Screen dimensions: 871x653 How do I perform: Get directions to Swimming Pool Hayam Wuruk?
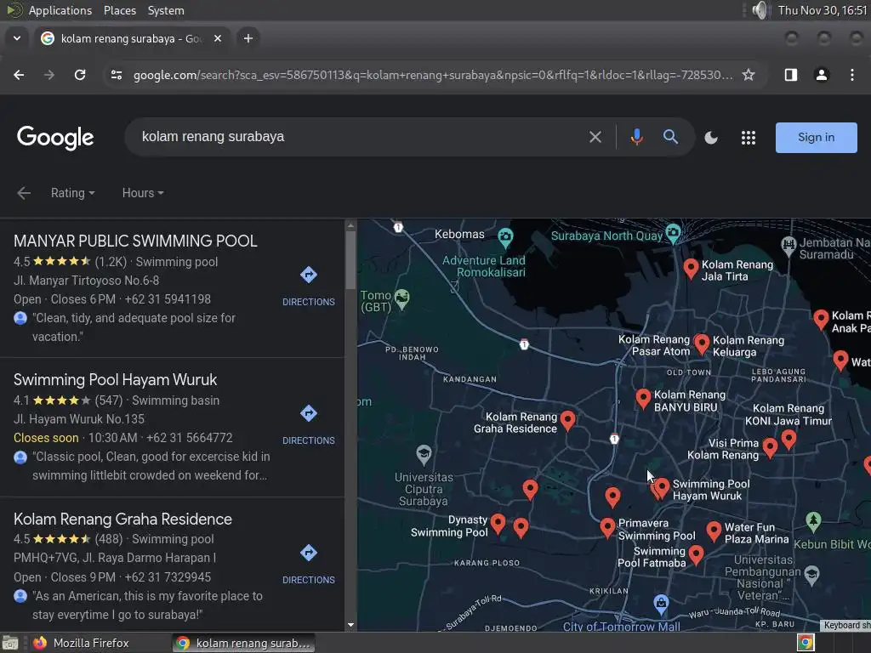[x=308, y=425]
